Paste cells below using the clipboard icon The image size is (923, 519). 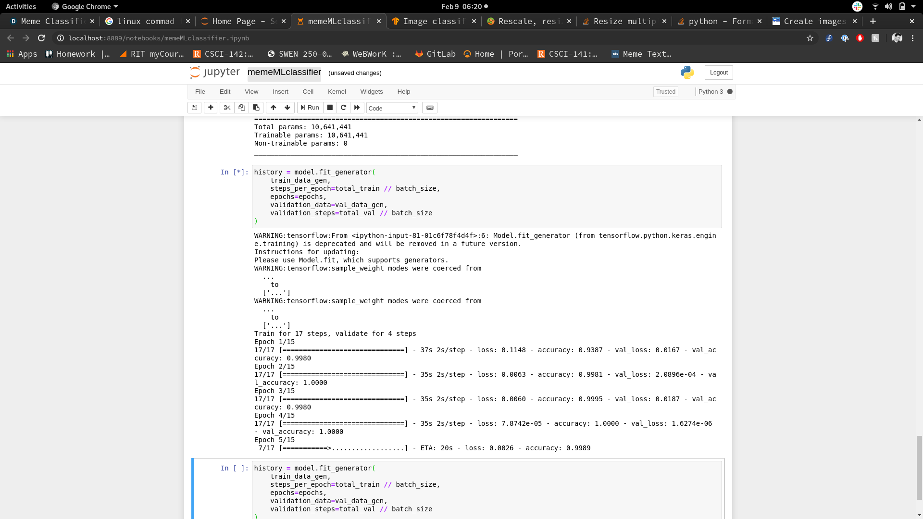pos(256,108)
